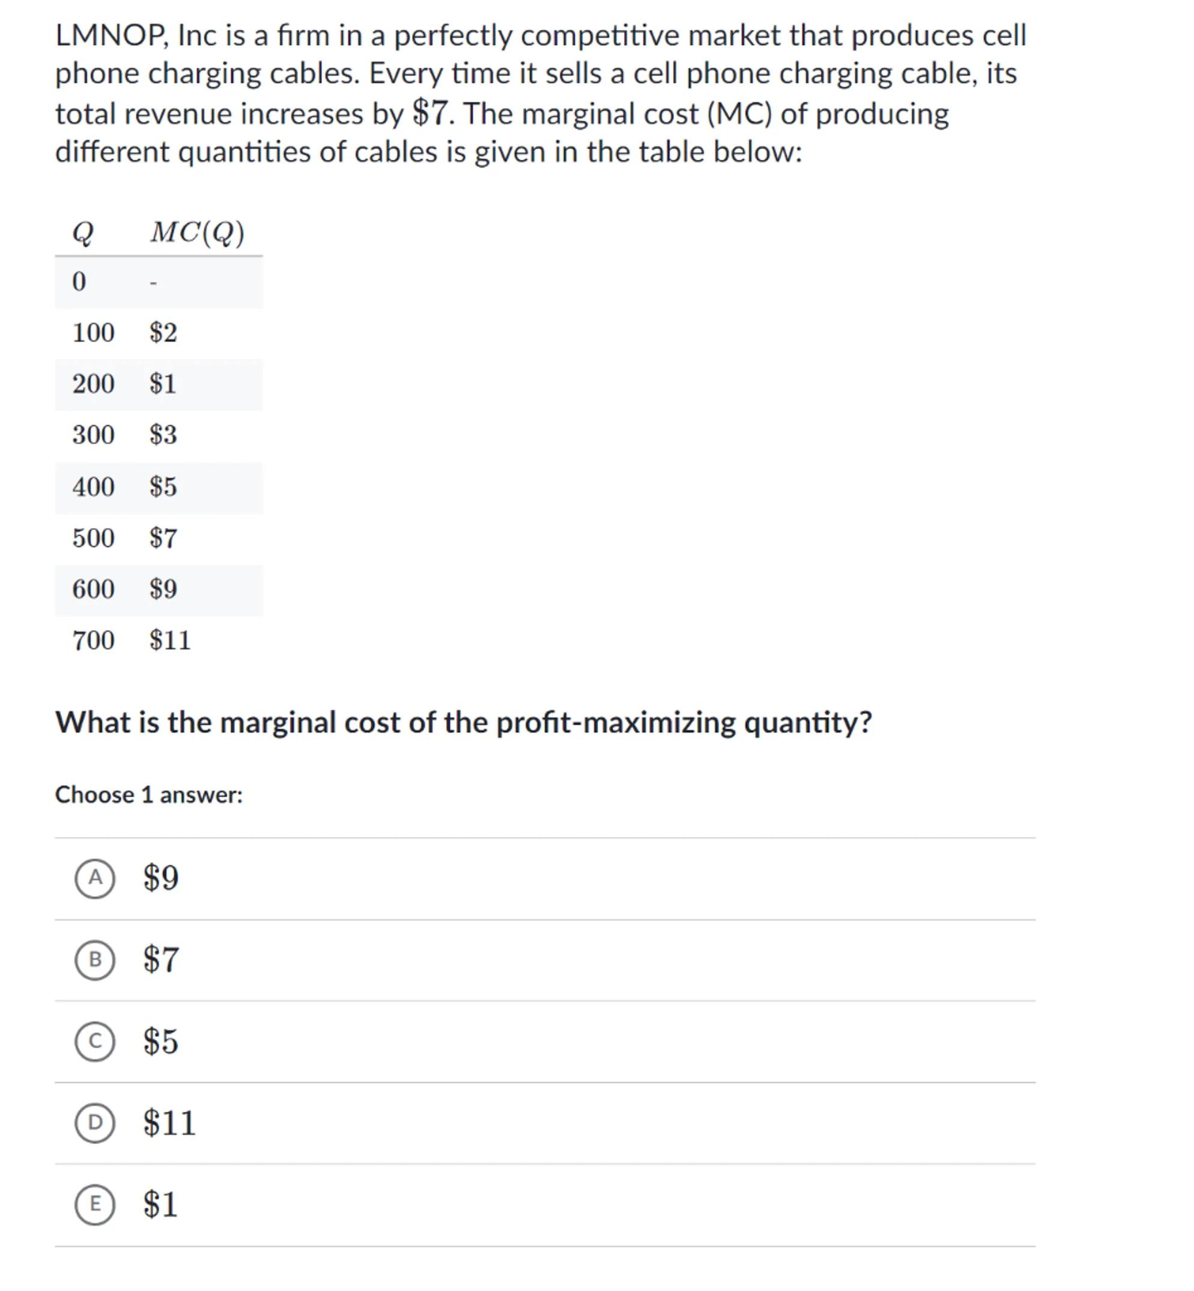Image resolution: width=1194 pixels, height=1291 pixels.
Task: Click the $5 answer choice label
Action: click(161, 1041)
